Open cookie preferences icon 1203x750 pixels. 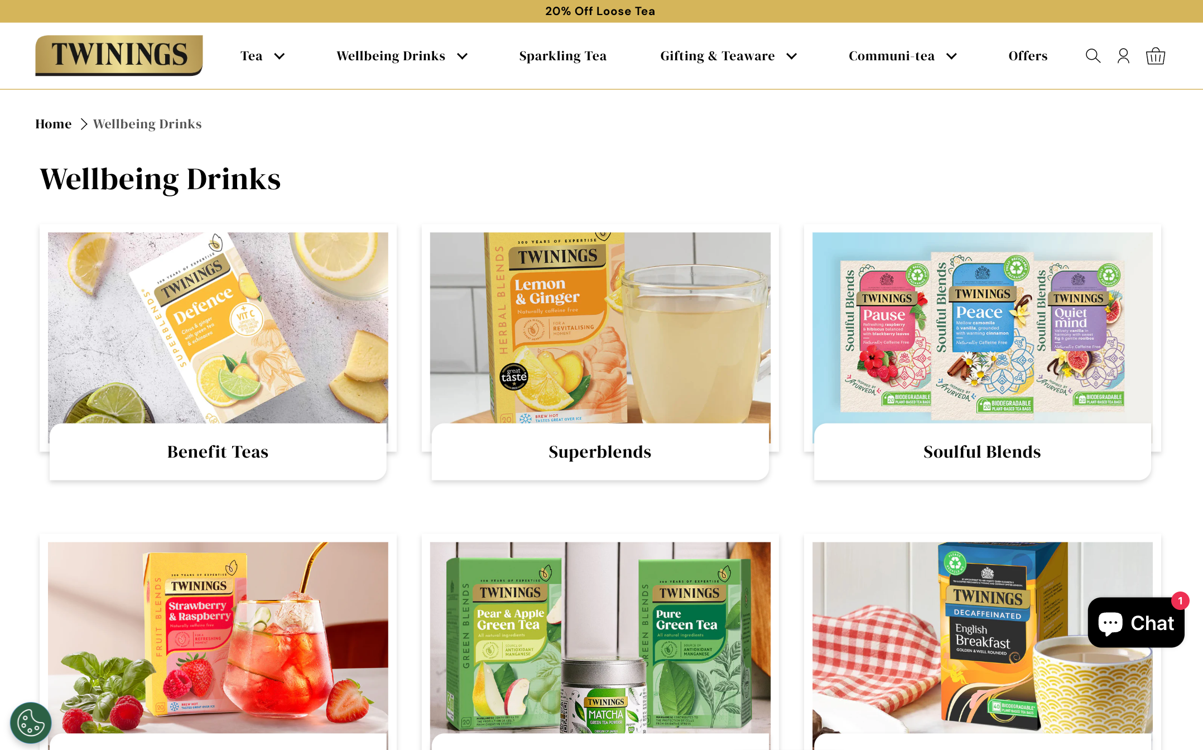point(31,723)
